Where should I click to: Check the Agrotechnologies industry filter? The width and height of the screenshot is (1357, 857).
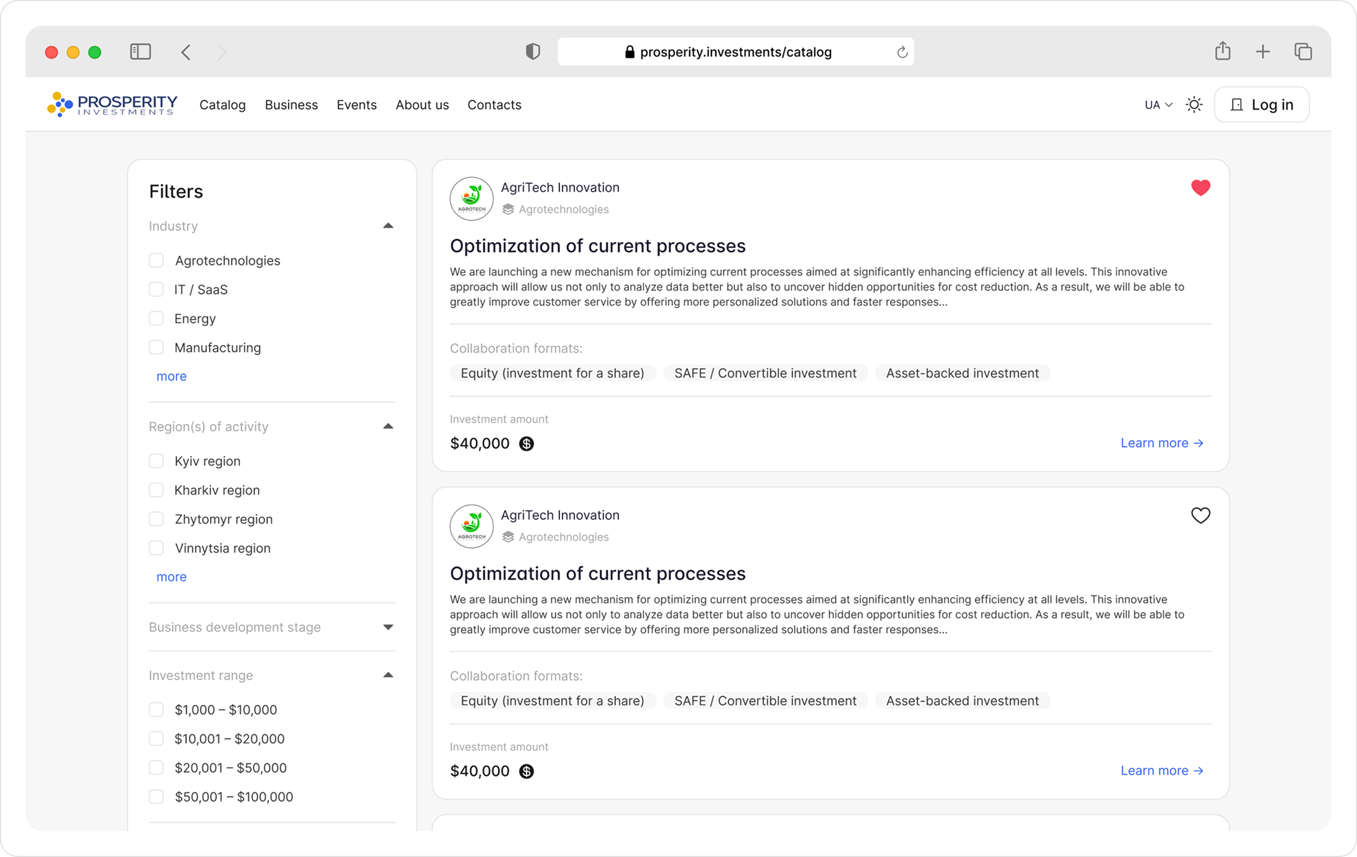point(156,261)
